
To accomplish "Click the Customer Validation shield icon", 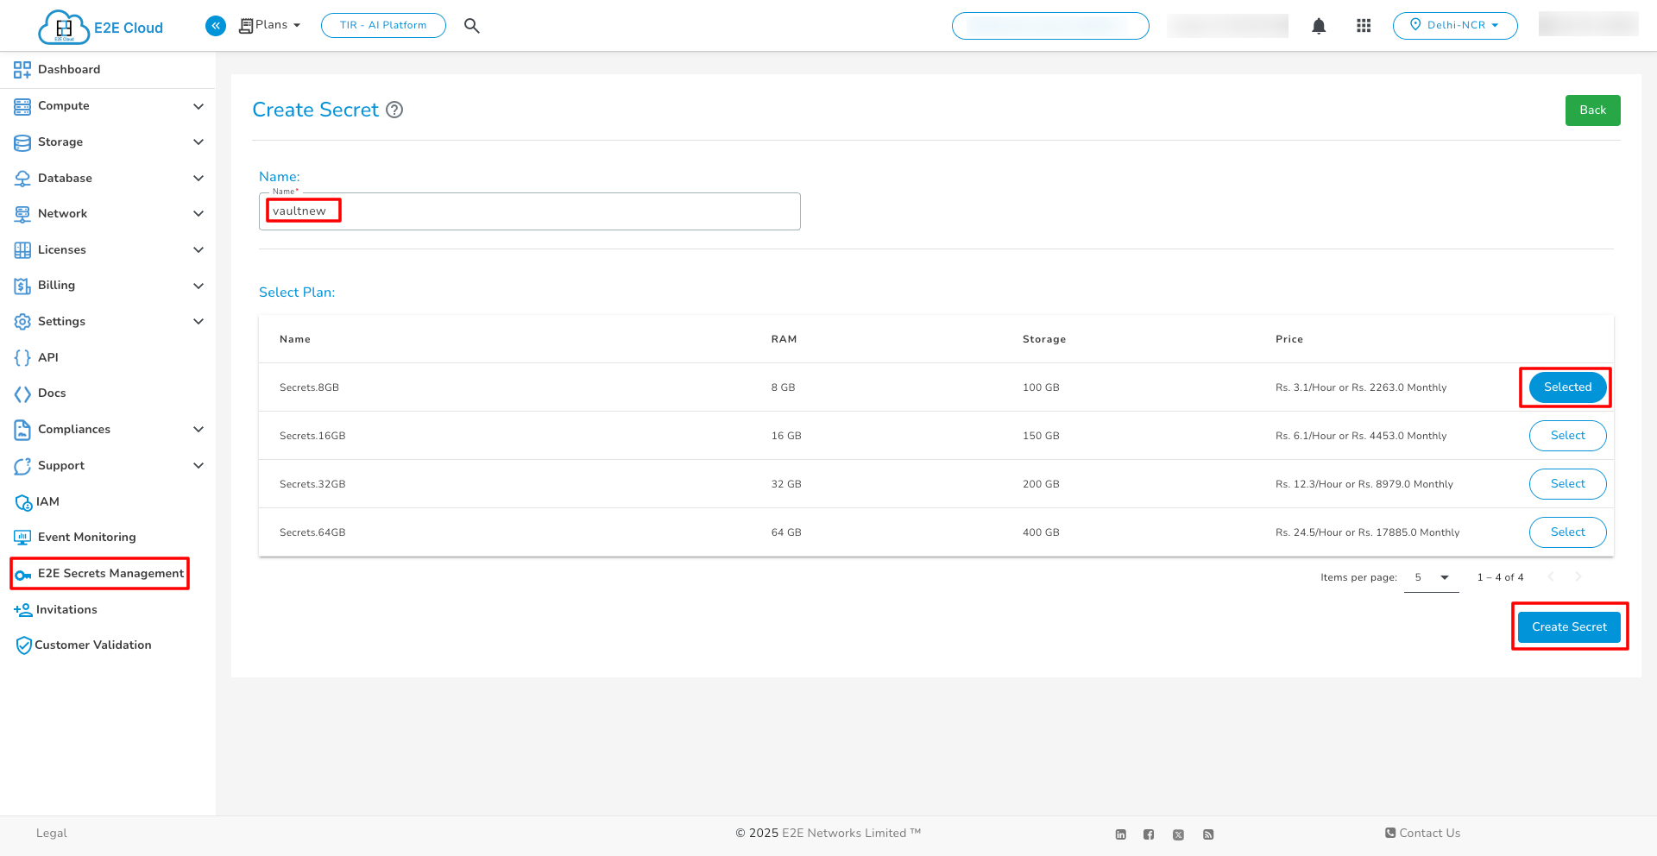I will [x=24, y=645].
